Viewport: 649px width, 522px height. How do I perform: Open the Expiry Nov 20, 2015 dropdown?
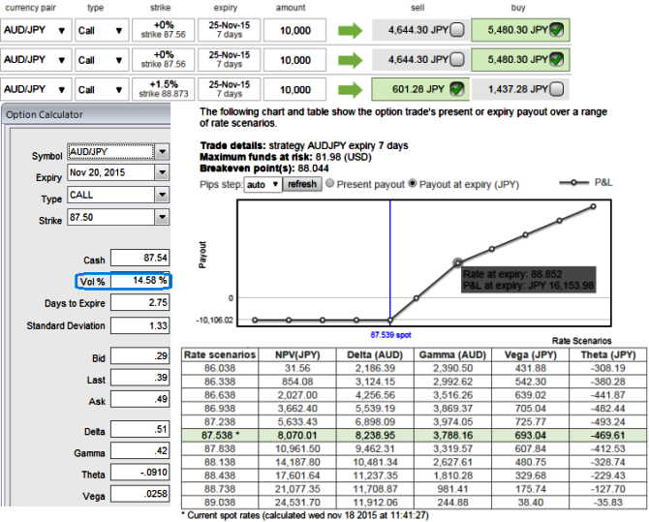click(x=161, y=173)
